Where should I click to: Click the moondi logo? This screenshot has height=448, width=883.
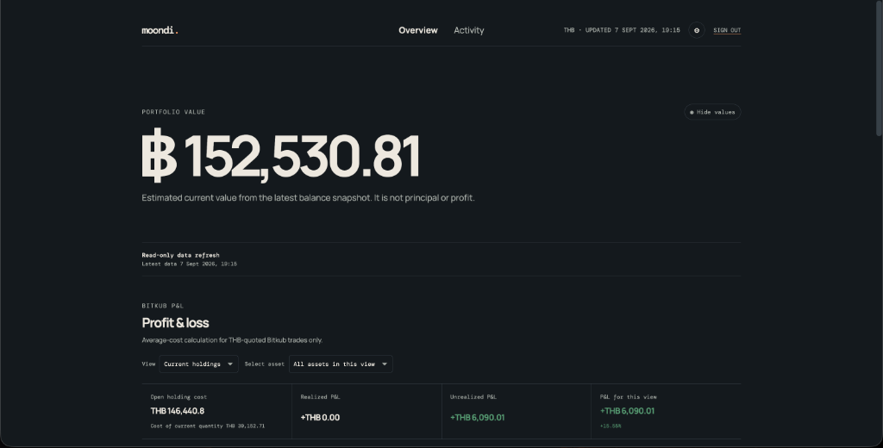click(160, 30)
